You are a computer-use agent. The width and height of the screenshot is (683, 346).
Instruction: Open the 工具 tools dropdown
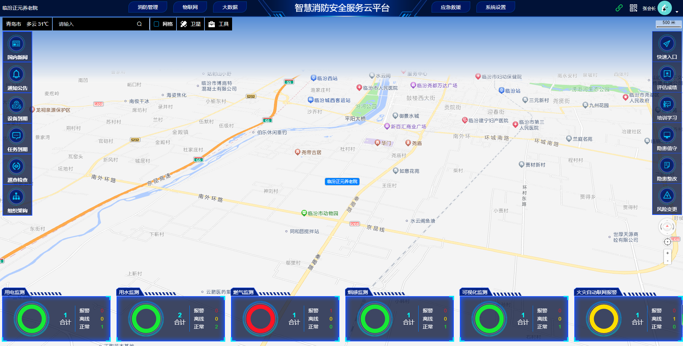point(218,24)
